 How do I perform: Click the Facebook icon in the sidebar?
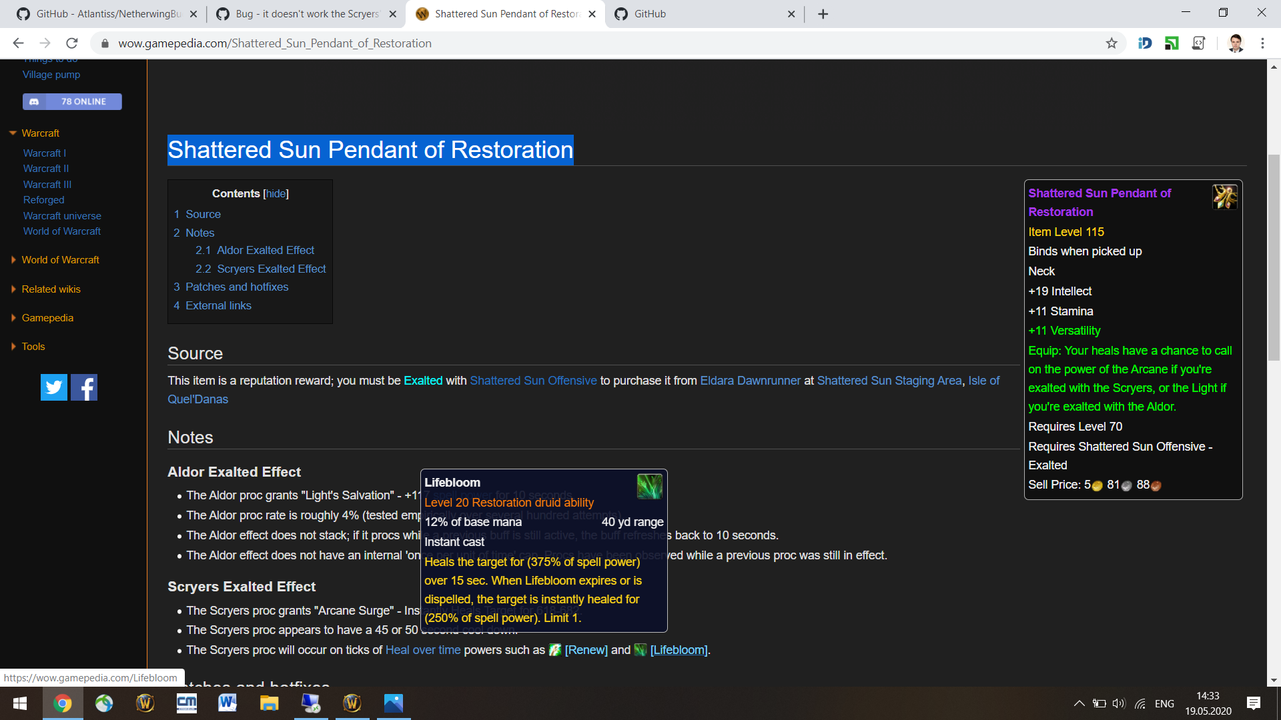[x=83, y=387]
